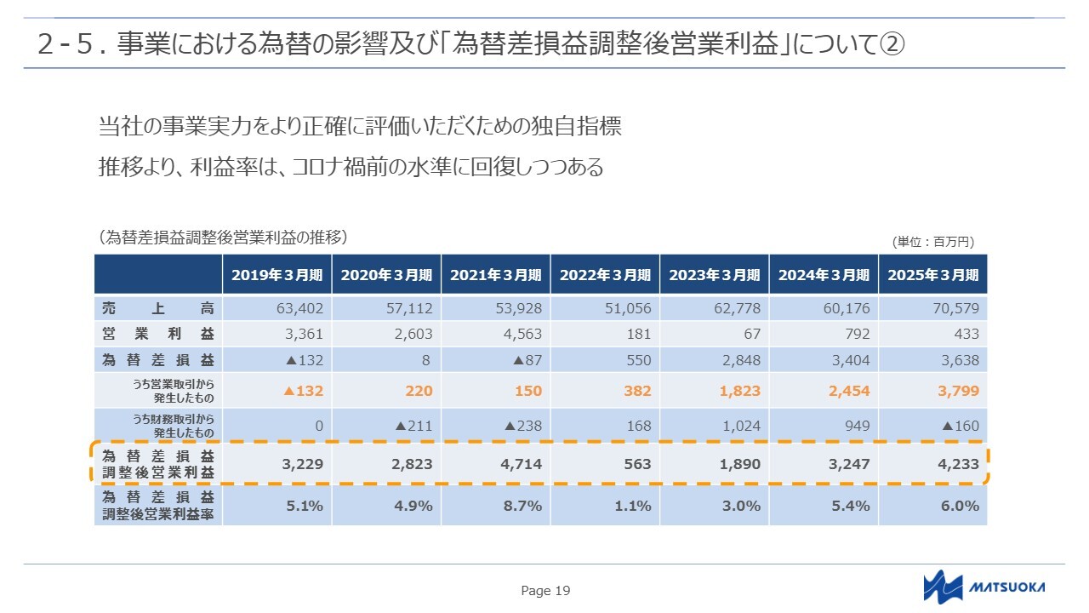Viewport: 1089px width, 613px height.
Task: Click the table caption 為替差損益調整後営業利益の推移
Action: 223,237
